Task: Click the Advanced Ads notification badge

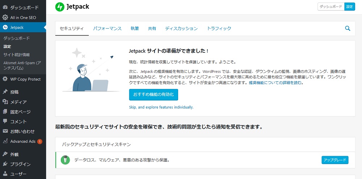Action: pos(40,141)
